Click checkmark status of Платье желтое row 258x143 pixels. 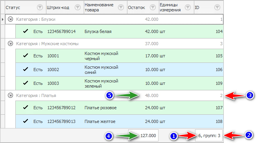[26, 121]
